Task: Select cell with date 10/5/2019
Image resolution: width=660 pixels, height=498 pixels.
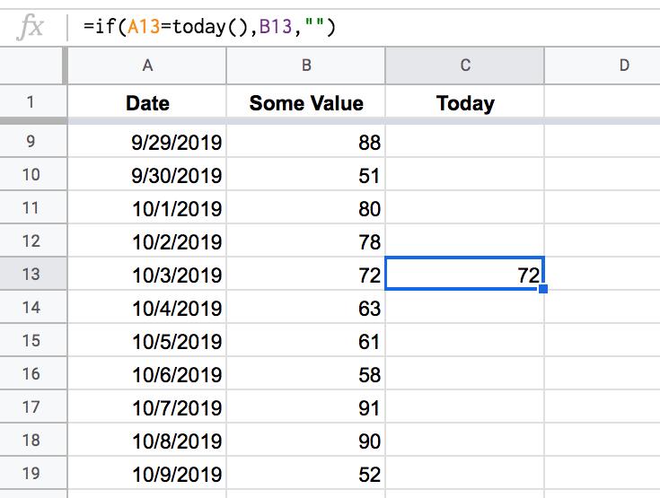Action: (147, 341)
